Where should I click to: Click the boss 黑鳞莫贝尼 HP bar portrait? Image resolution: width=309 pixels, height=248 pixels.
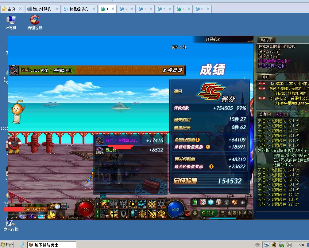click(14, 70)
